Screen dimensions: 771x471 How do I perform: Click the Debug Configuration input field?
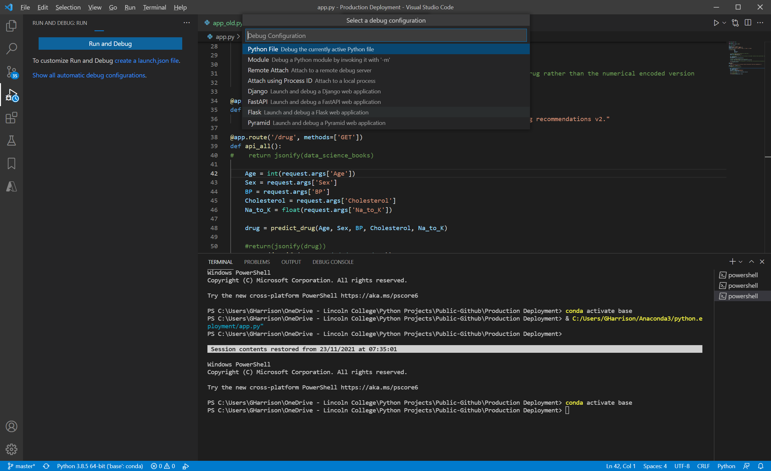(385, 36)
